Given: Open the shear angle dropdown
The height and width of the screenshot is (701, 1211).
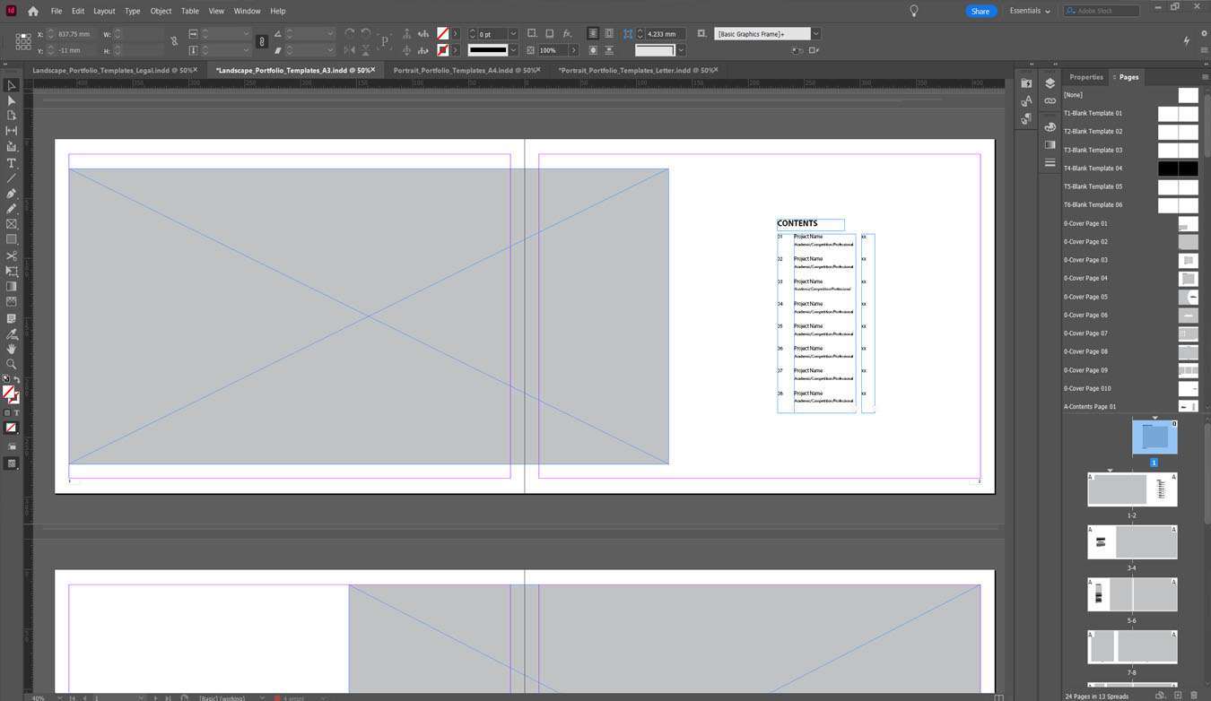Looking at the screenshot, I should (332, 50).
